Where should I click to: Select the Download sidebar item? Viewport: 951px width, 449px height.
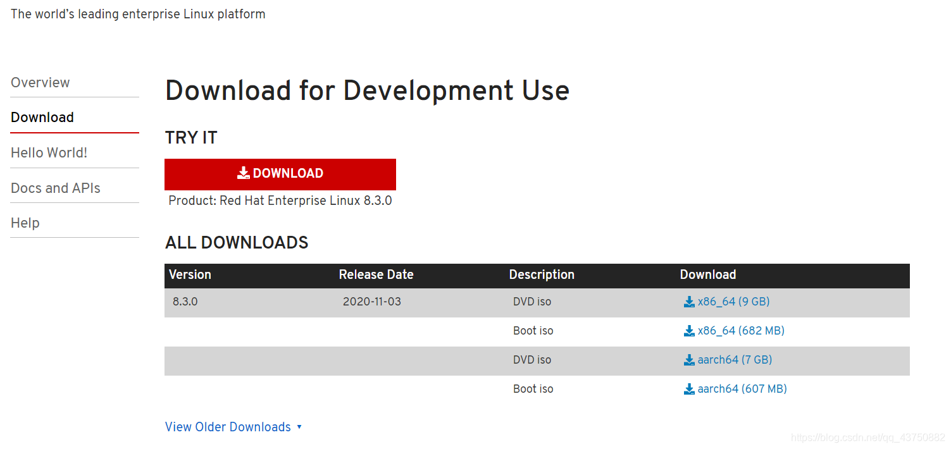(42, 118)
